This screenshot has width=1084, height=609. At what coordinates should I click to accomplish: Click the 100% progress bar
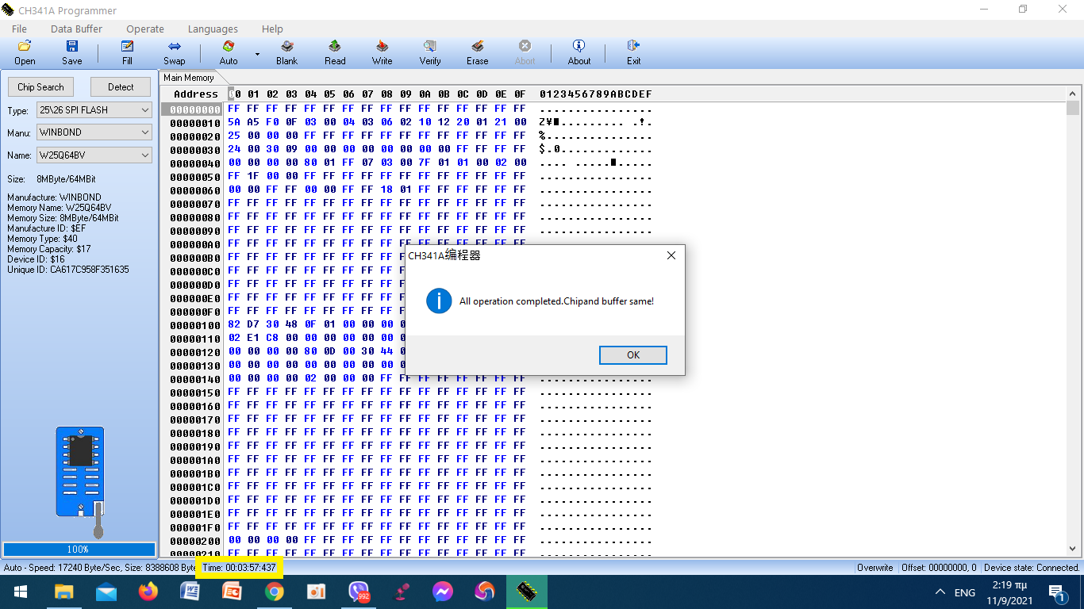(78, 549)
